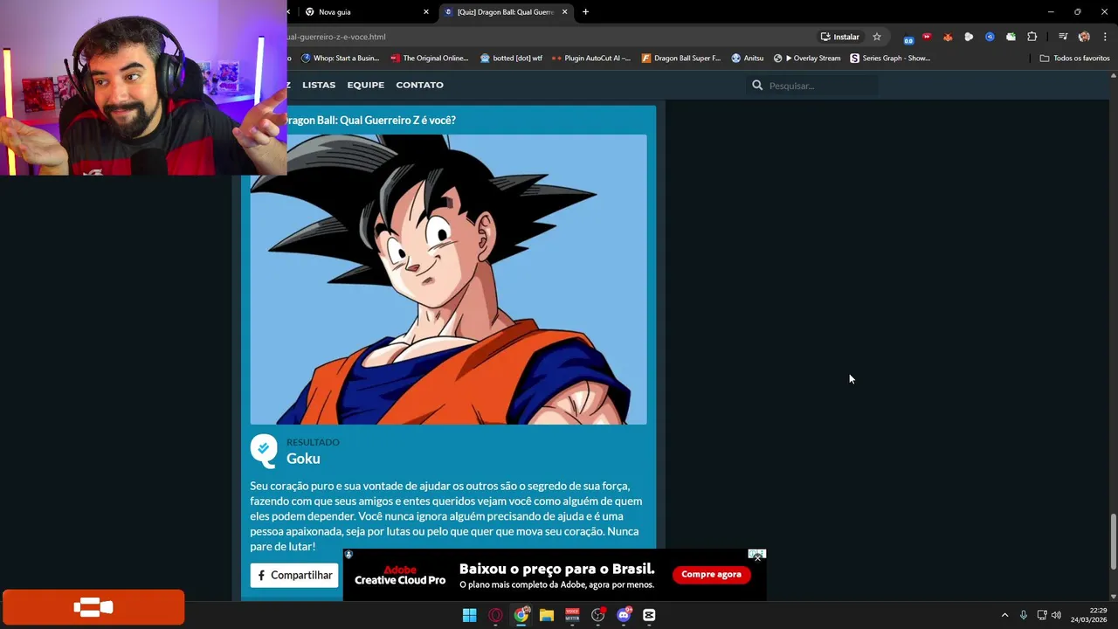Open The Original Online... bookmark
The height and width of the screenshot is (629, 1118).
click(x=430, y=58)
